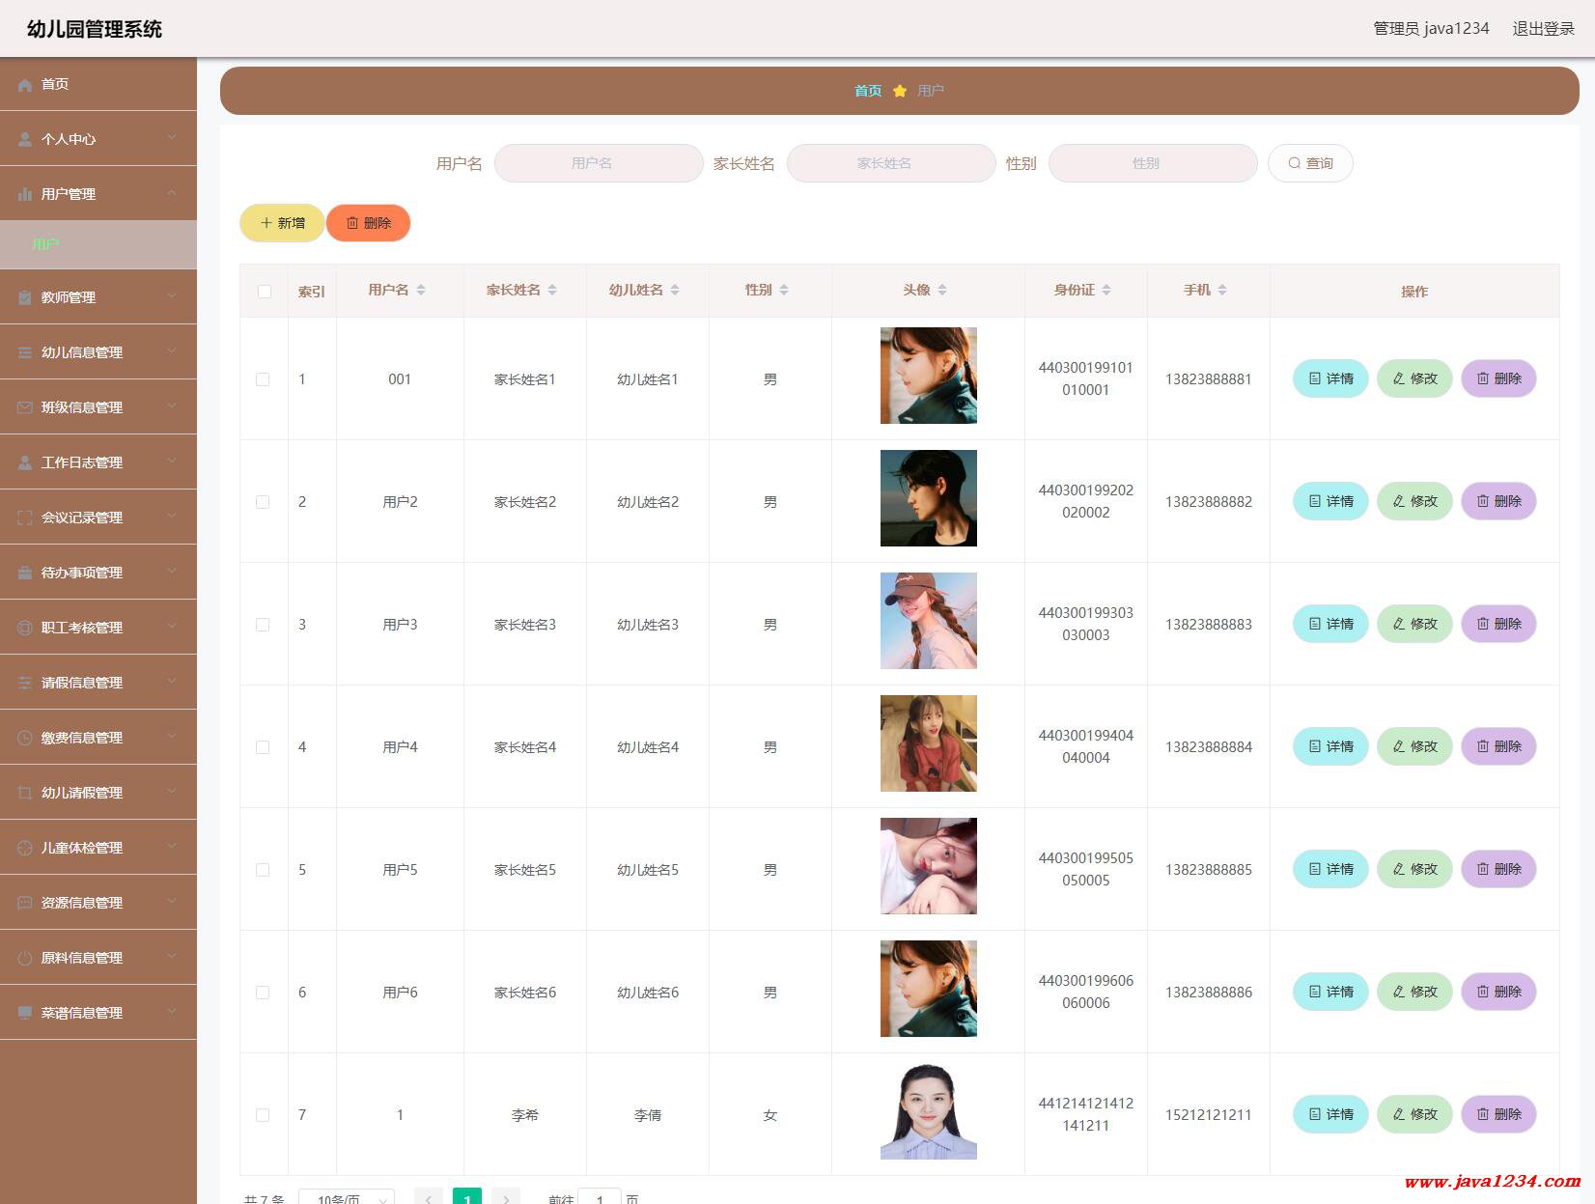The image size is (1595, 1204).
Task: Open 首页 in the sidebar menu
Action: click(98, 84)
